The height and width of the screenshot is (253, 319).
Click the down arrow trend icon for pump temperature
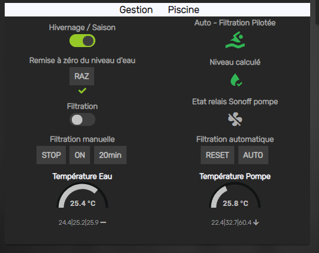pyautogui.click(x=256, y=222)
